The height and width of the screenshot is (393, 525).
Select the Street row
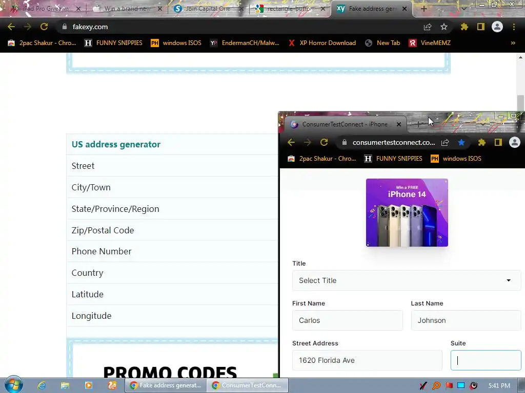[172, 166]
